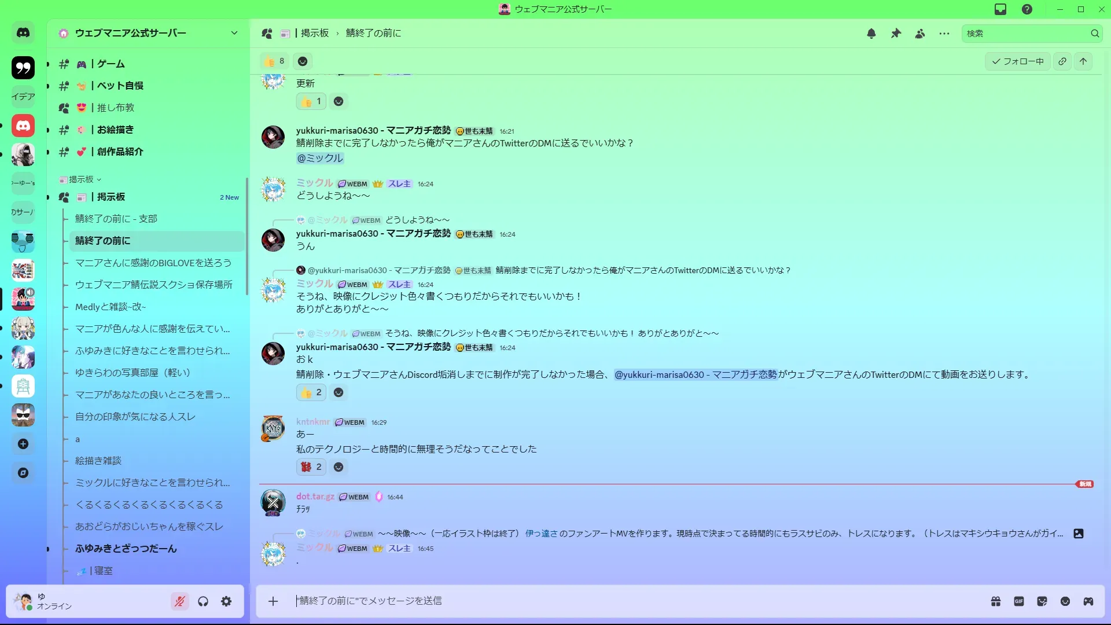Viewport: 1111px width, 625px height.
Task: Collapse the 掲示板 category
Action: [x=80, y=179]
